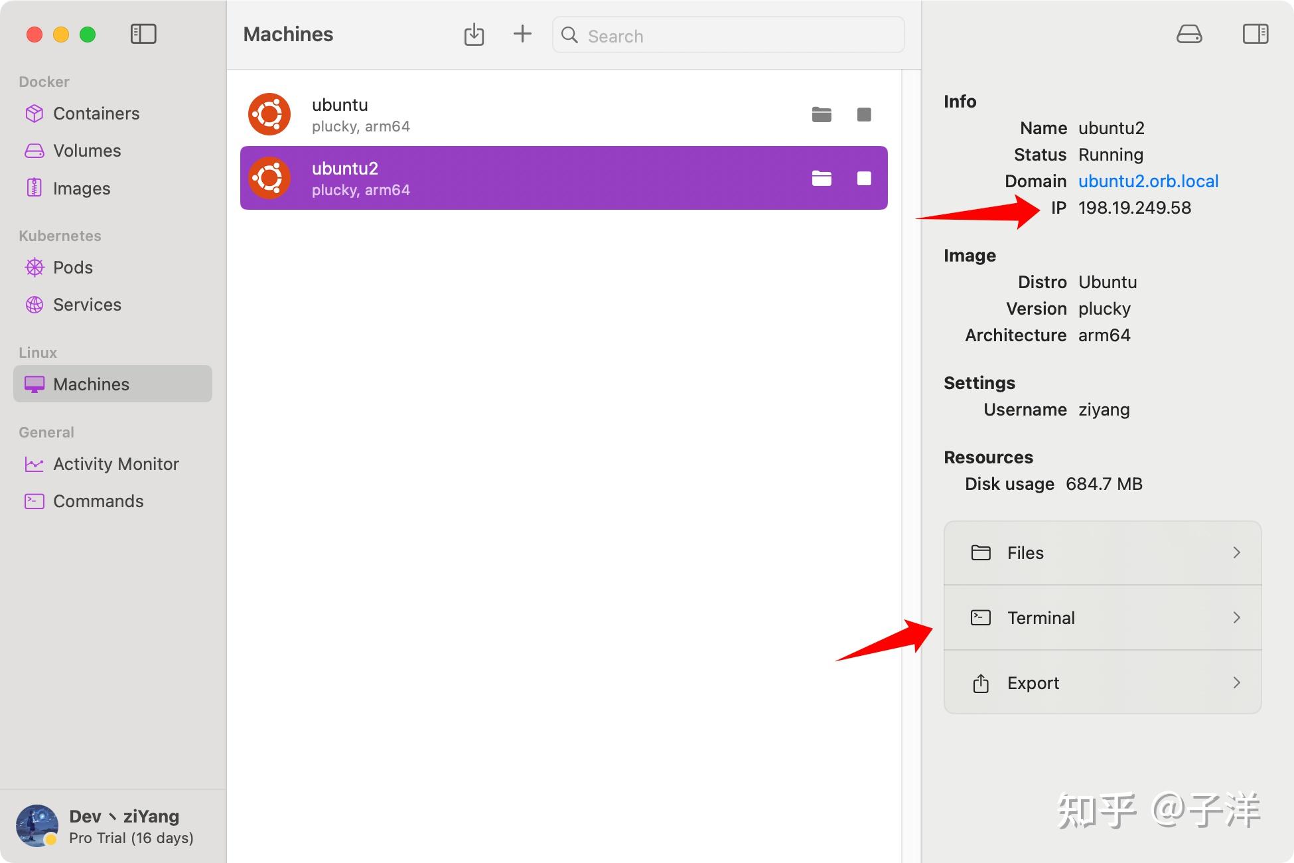Open the files folder icon on ubuntu row
1294x863 pixels.
tap(822, 114)
